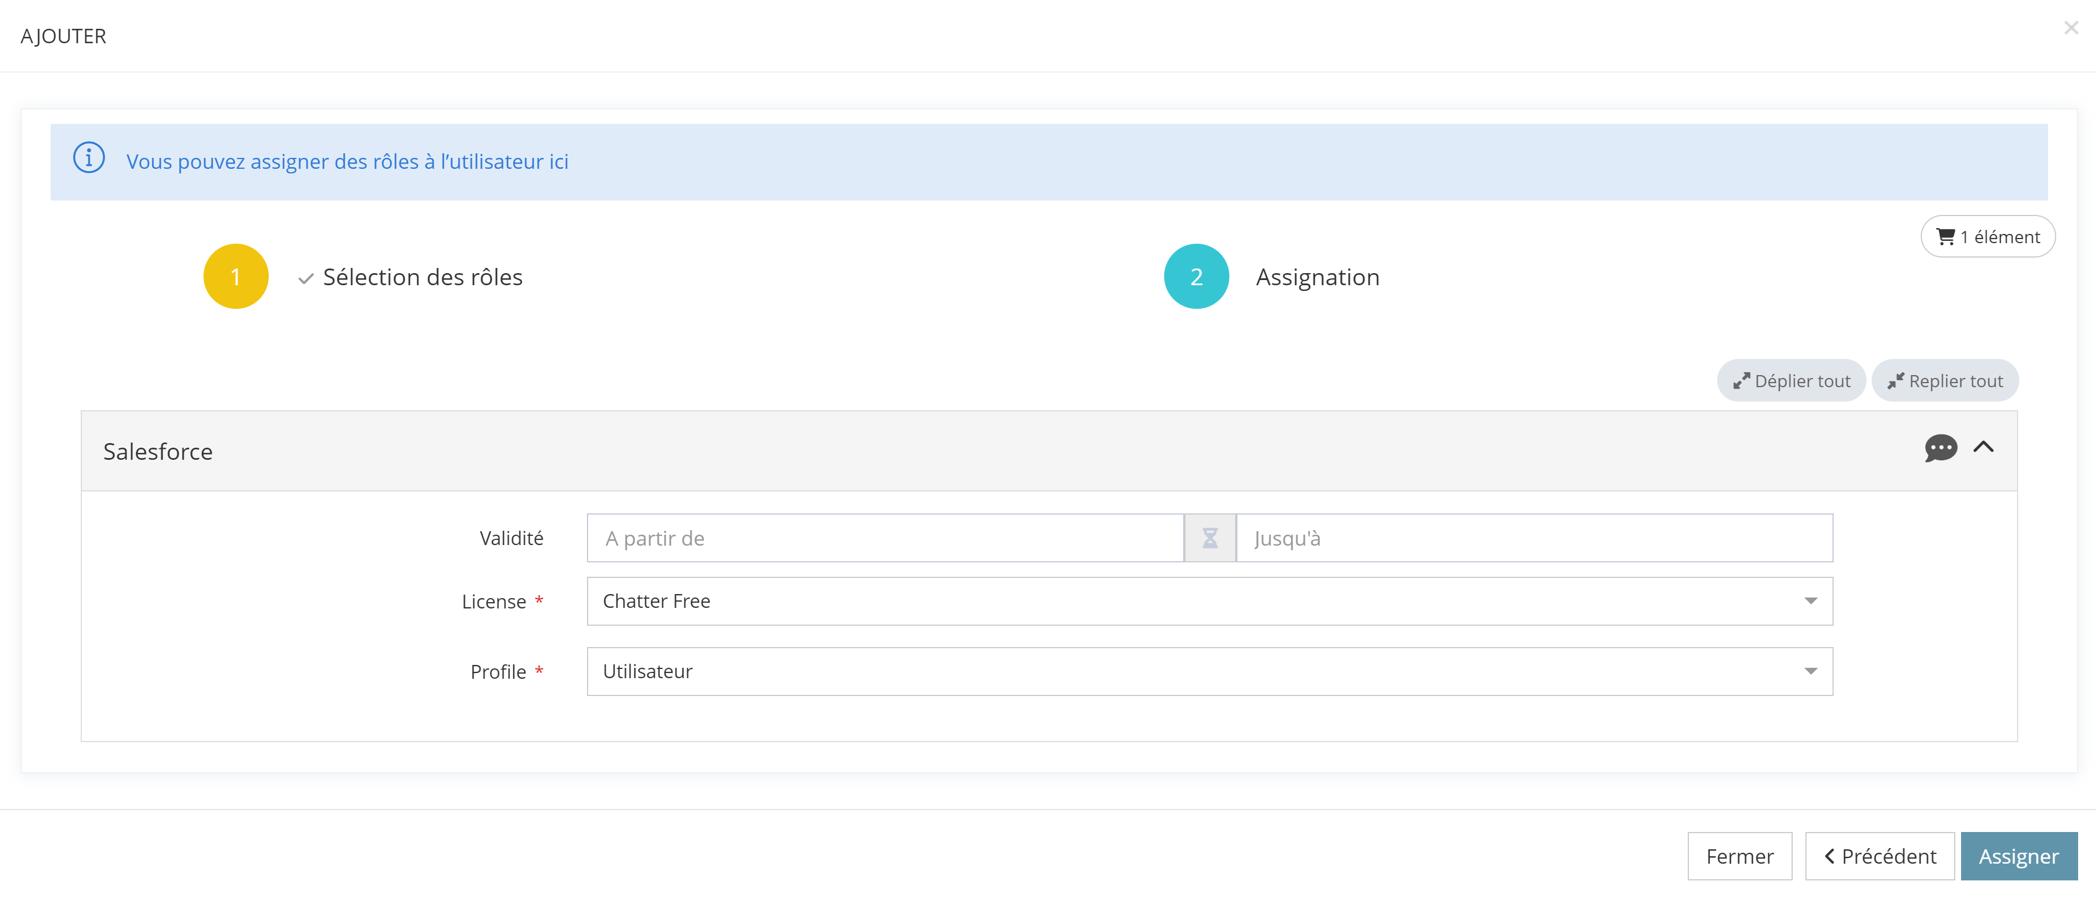This screenshot has height=900, width=2096.
Task: Click the Jusqu'à date input field
Action: click(x=1534, y=538)
